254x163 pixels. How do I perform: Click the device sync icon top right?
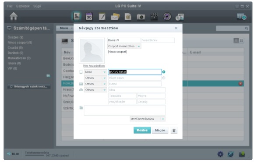(x=241, y=17)
